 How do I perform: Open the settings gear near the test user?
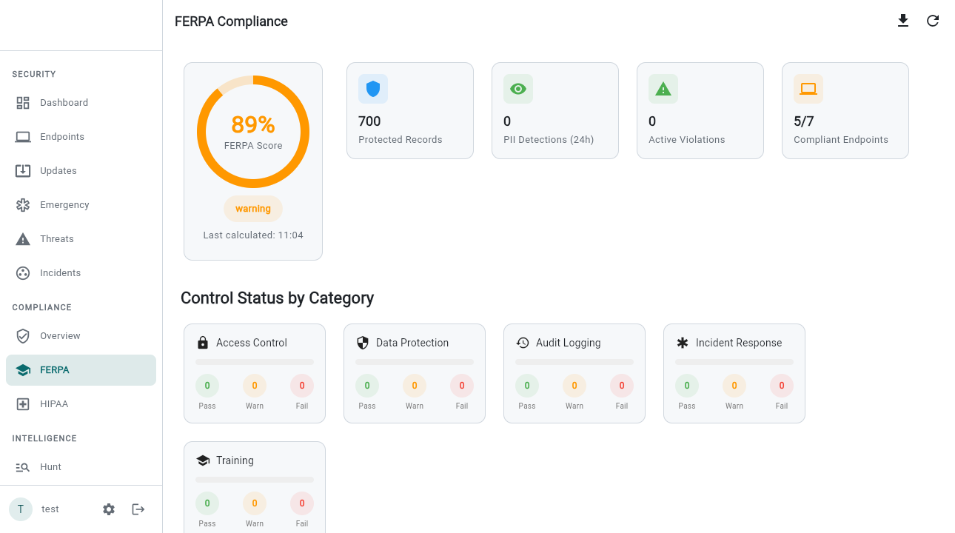coord(108,509)
